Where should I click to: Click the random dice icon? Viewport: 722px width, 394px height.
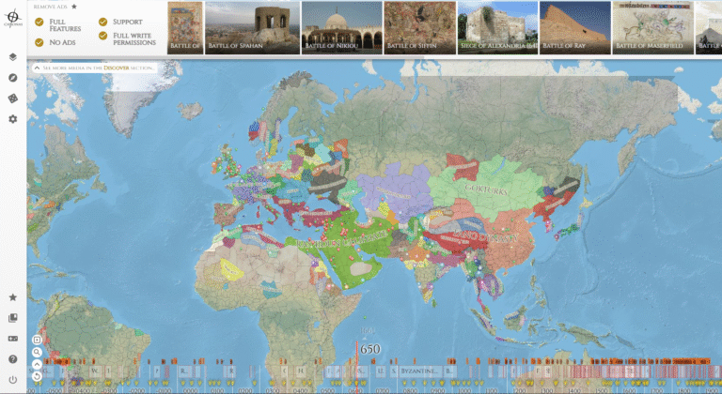coord(13,98)
